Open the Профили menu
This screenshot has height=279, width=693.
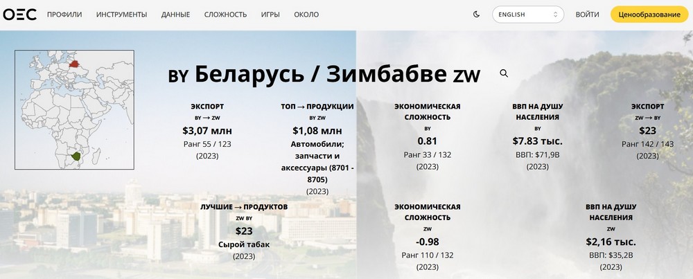pyautogui.click(x=64, y=15)
